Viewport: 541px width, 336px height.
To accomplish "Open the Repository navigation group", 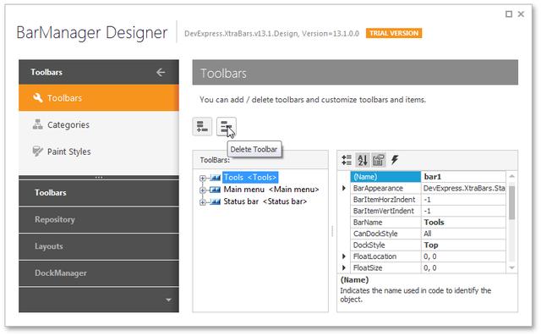I will point(99,219).
